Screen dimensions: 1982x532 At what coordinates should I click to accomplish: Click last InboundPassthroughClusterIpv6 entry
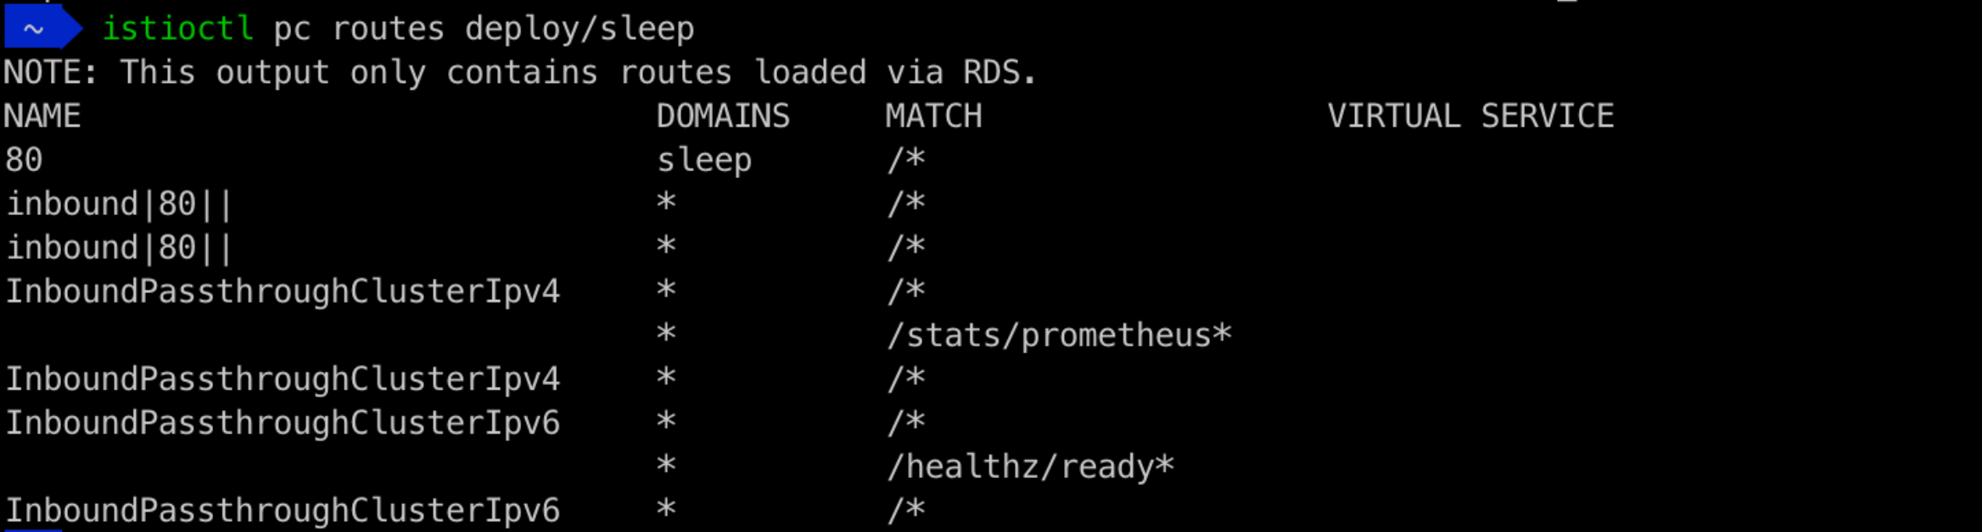point(283,511)
